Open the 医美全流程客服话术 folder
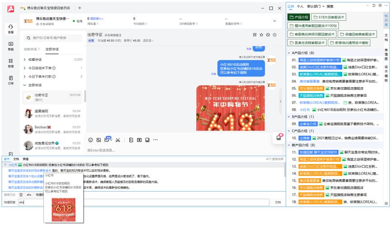The width and height of the screenshot is (392, 226). 307,43
